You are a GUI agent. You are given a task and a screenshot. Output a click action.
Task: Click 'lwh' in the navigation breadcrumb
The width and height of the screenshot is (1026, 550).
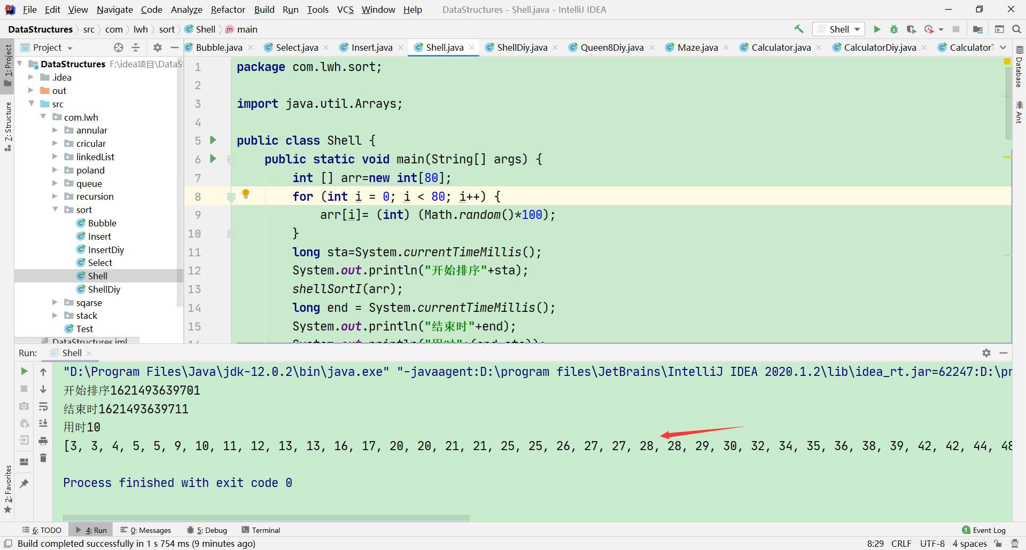click(x=141, y=29)
